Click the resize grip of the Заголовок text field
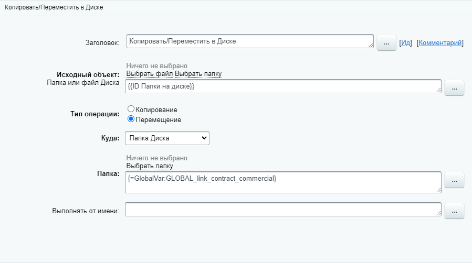472x263 pixels. (371, 46)
